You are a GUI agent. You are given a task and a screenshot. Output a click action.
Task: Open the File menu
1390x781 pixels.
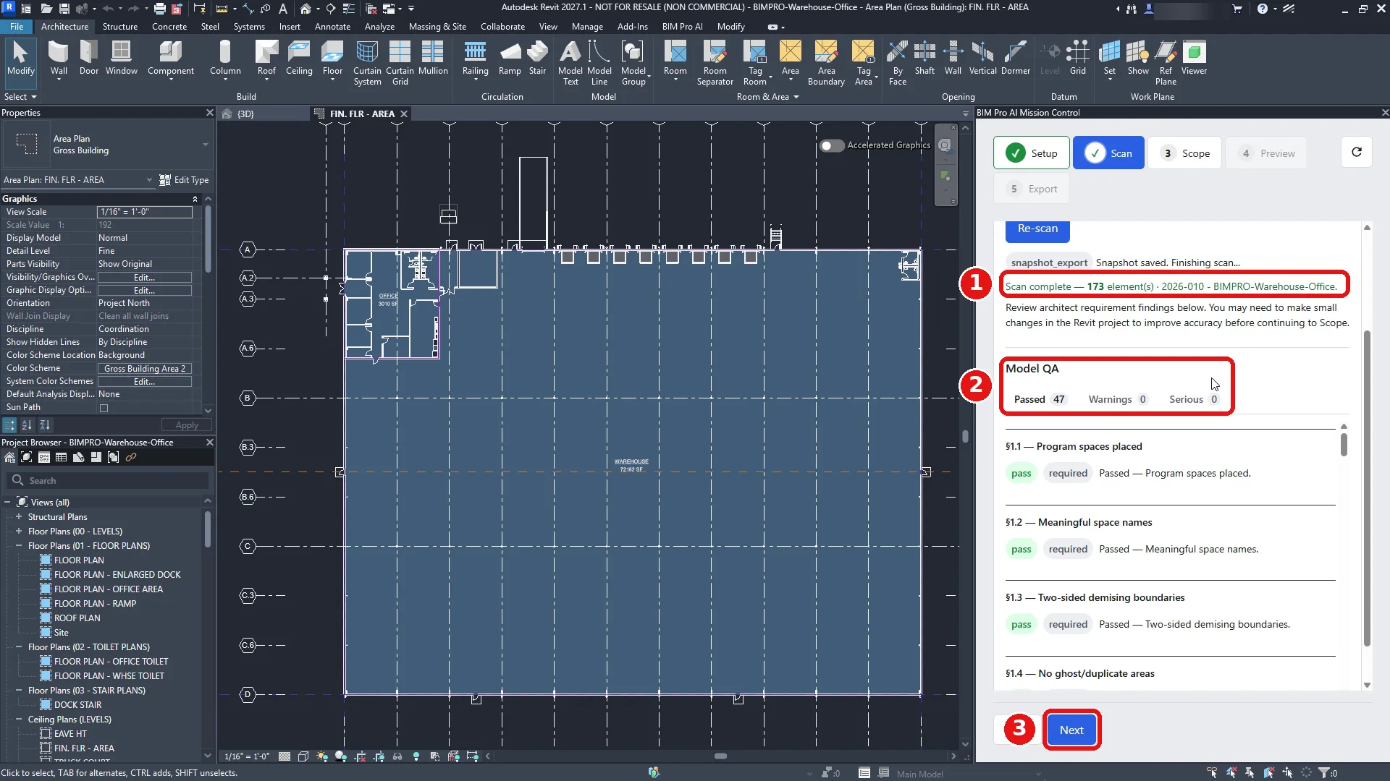click(x=17, y=27)
